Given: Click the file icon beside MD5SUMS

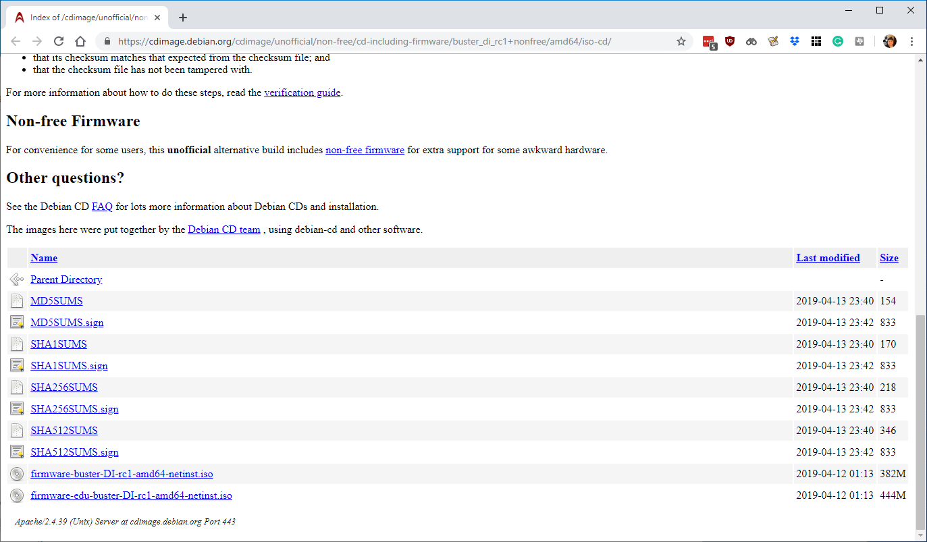Looking at the screenshot, I should (17, 301).
